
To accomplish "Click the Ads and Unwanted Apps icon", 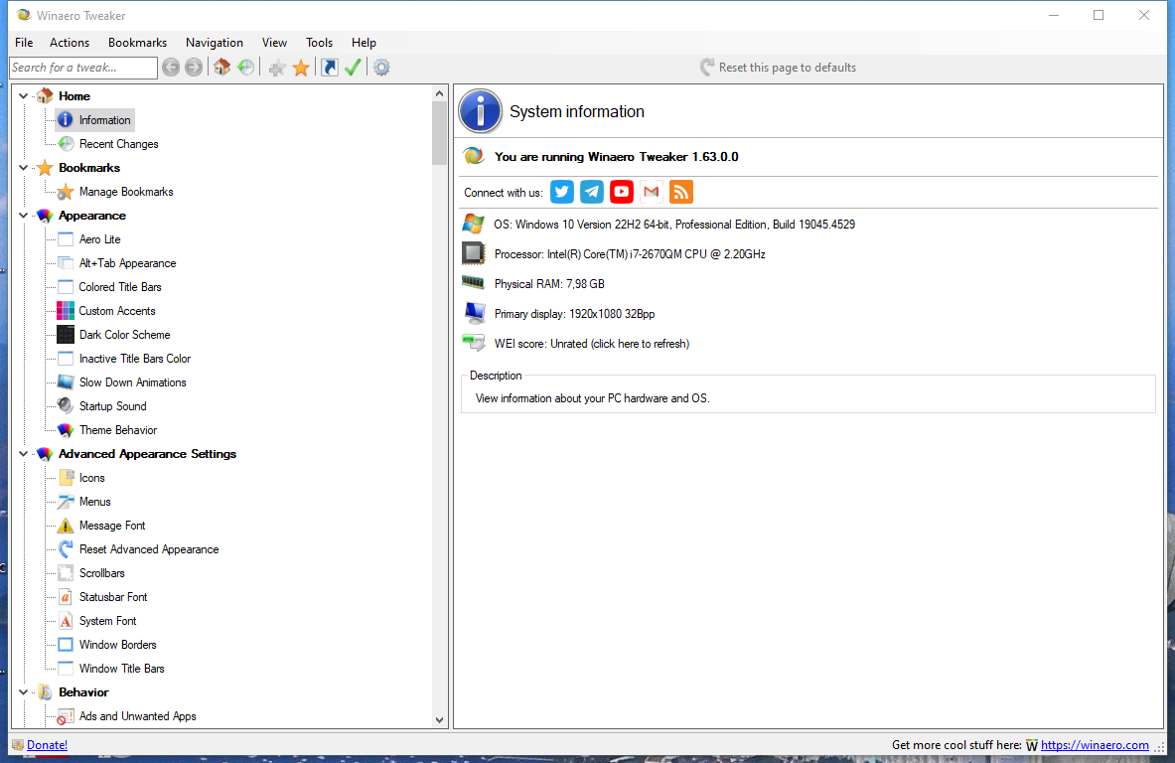I will [66, 716].
